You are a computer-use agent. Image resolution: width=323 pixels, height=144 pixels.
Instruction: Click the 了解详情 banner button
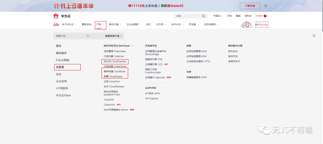250,6
